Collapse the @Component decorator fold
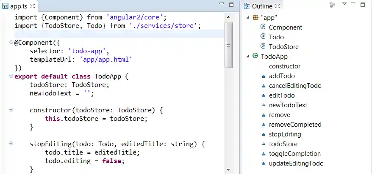The height and width of the screenshot is (174, 372). pos(11,42)
